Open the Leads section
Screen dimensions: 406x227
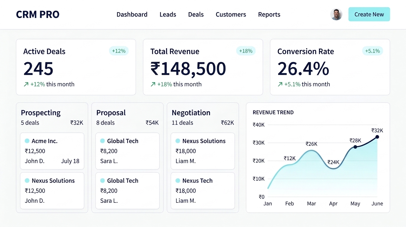[168, 14]
